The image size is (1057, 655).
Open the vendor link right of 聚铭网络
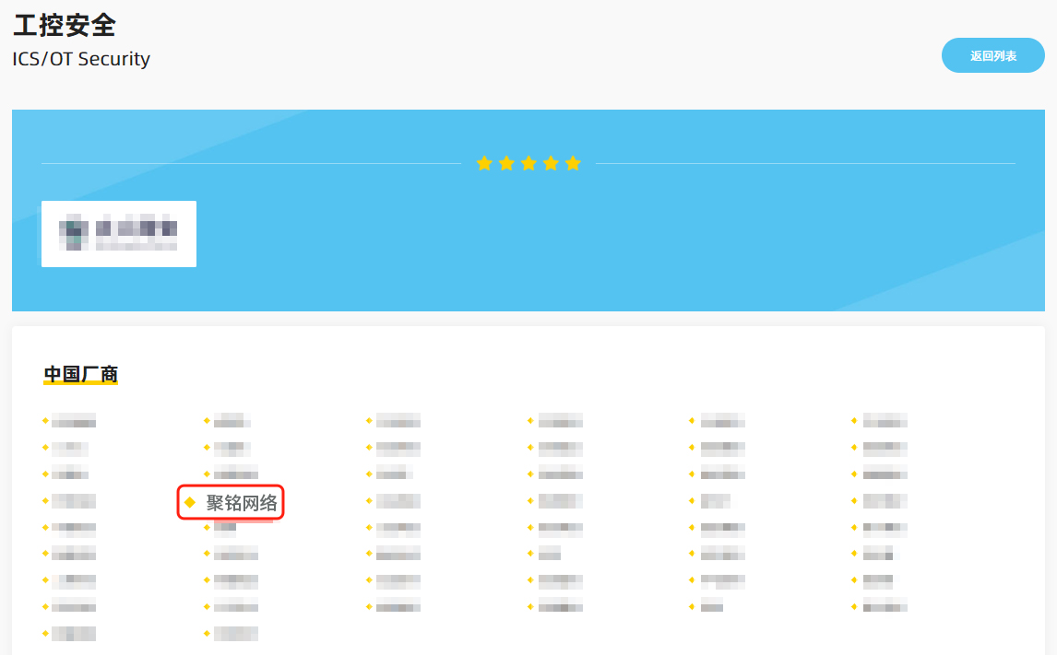click(398, 501)
